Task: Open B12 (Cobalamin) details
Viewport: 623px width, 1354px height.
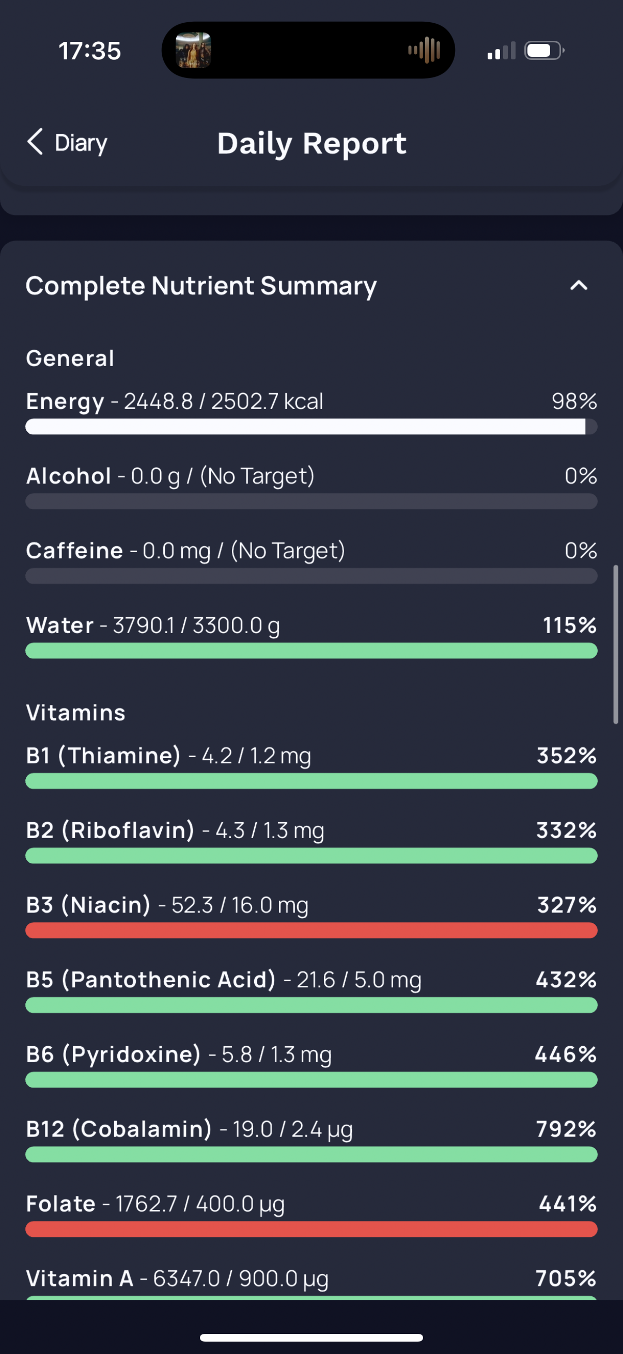Action: (311, 1140)
